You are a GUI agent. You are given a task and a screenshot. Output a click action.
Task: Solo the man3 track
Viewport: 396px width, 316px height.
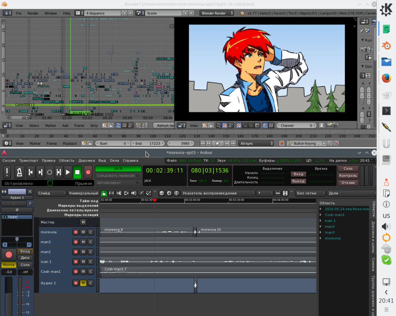[x=90, y=242]
